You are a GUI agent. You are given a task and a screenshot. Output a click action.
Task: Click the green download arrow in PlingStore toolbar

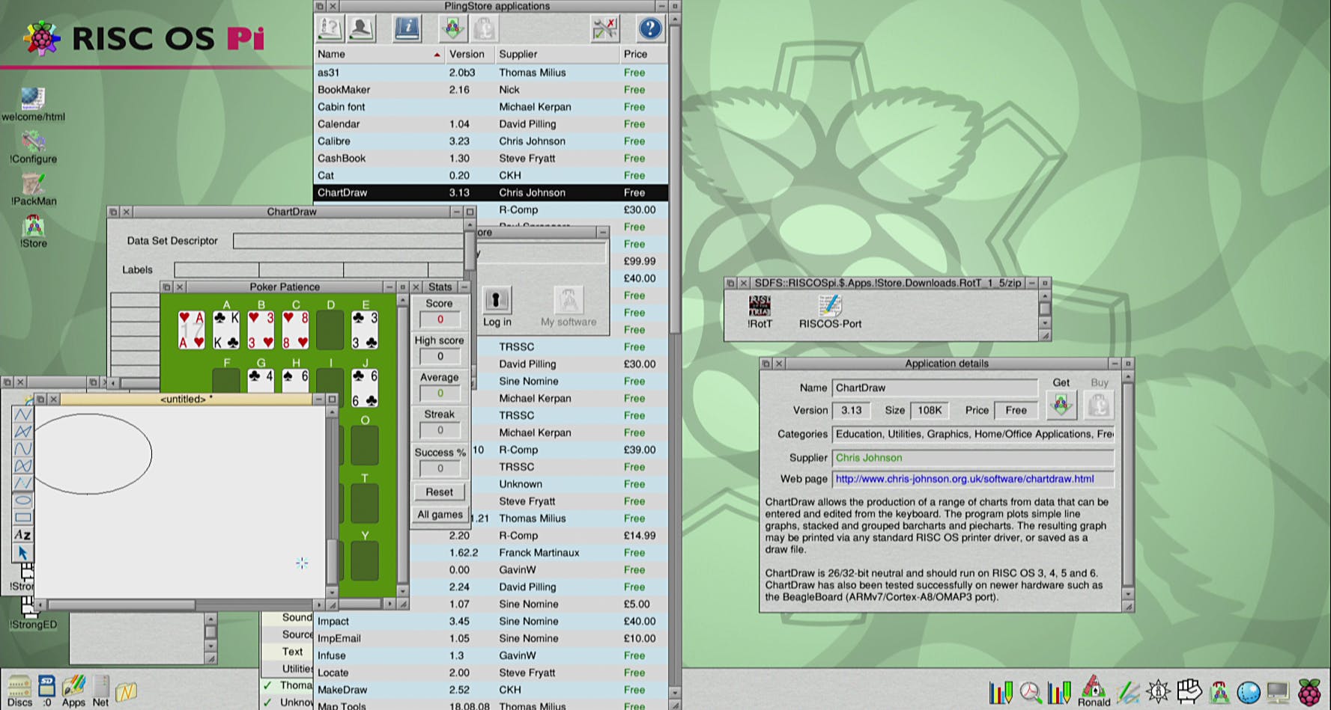(x=452, y=28)
